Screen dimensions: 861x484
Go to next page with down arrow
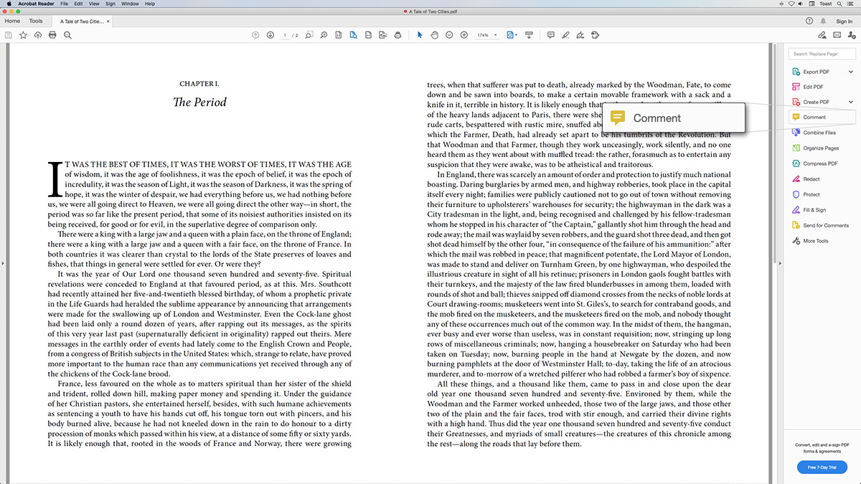coord(270,35)
